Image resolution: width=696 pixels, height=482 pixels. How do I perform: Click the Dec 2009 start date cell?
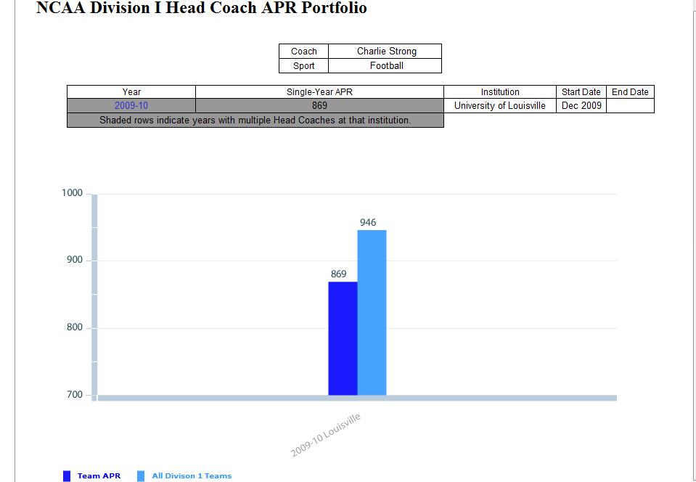tap(581, 106)
